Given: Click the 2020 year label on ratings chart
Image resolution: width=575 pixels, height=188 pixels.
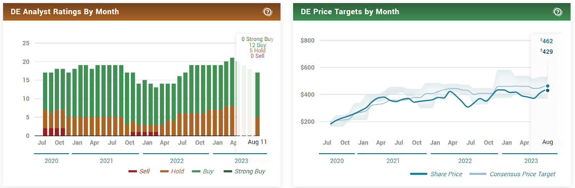Looking at the screenshot, I should click(x=51, y=161).
